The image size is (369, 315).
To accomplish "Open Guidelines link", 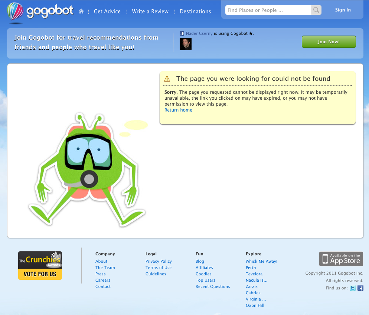I will pos(156,274).
